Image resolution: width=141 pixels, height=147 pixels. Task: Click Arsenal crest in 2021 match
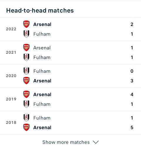(26, 48)
